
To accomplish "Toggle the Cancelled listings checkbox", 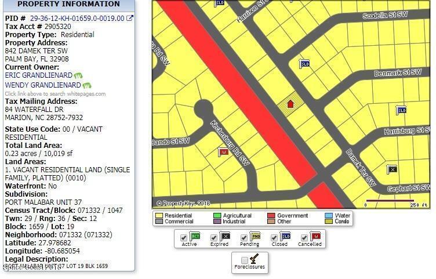I will tap(304, 238).
